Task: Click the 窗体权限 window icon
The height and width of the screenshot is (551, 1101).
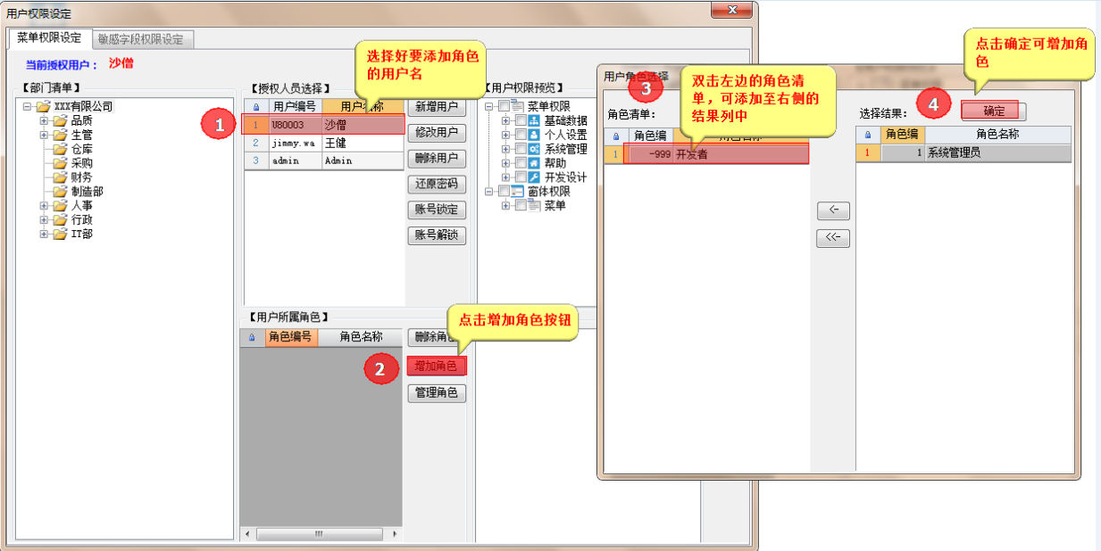Action: click(518, 192)
